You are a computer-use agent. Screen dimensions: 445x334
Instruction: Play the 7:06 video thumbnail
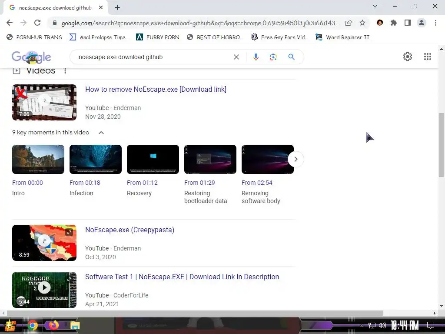44,102
